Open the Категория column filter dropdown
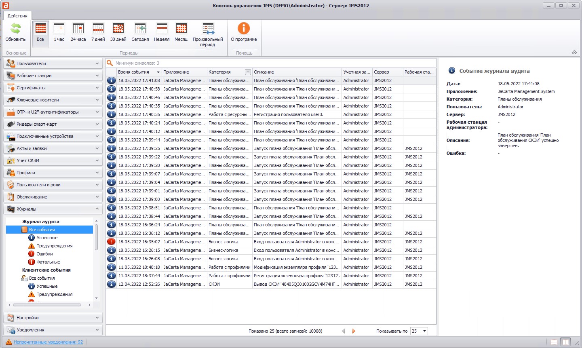The width and height of the screenshot is (582, 348). click(248, 72)
